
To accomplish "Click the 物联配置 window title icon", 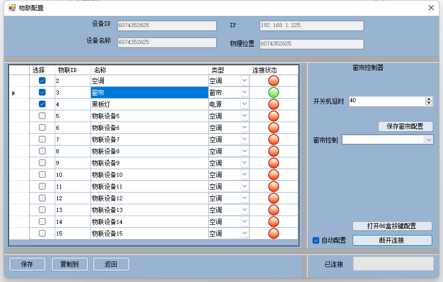I will pos(11,8).
